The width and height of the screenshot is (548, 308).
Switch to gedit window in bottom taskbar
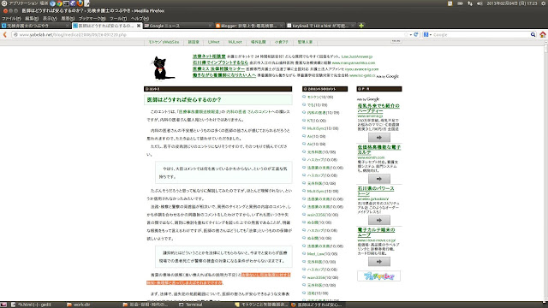click(32, 305)
